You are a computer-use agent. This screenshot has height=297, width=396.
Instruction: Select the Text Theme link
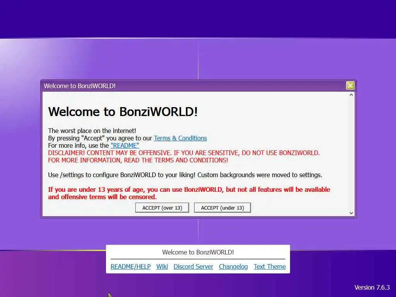[270, 266]
